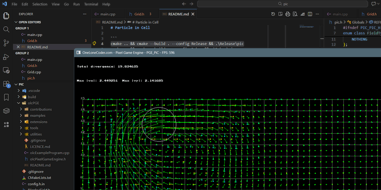Switch to the Grid.h editor tab
The width and height of the screenshot is (381, 190).
click(x=139, y=14)
